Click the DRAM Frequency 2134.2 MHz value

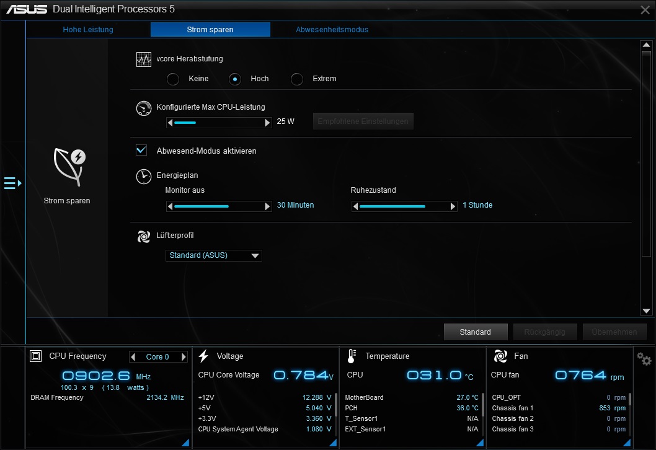pos(166,398)
